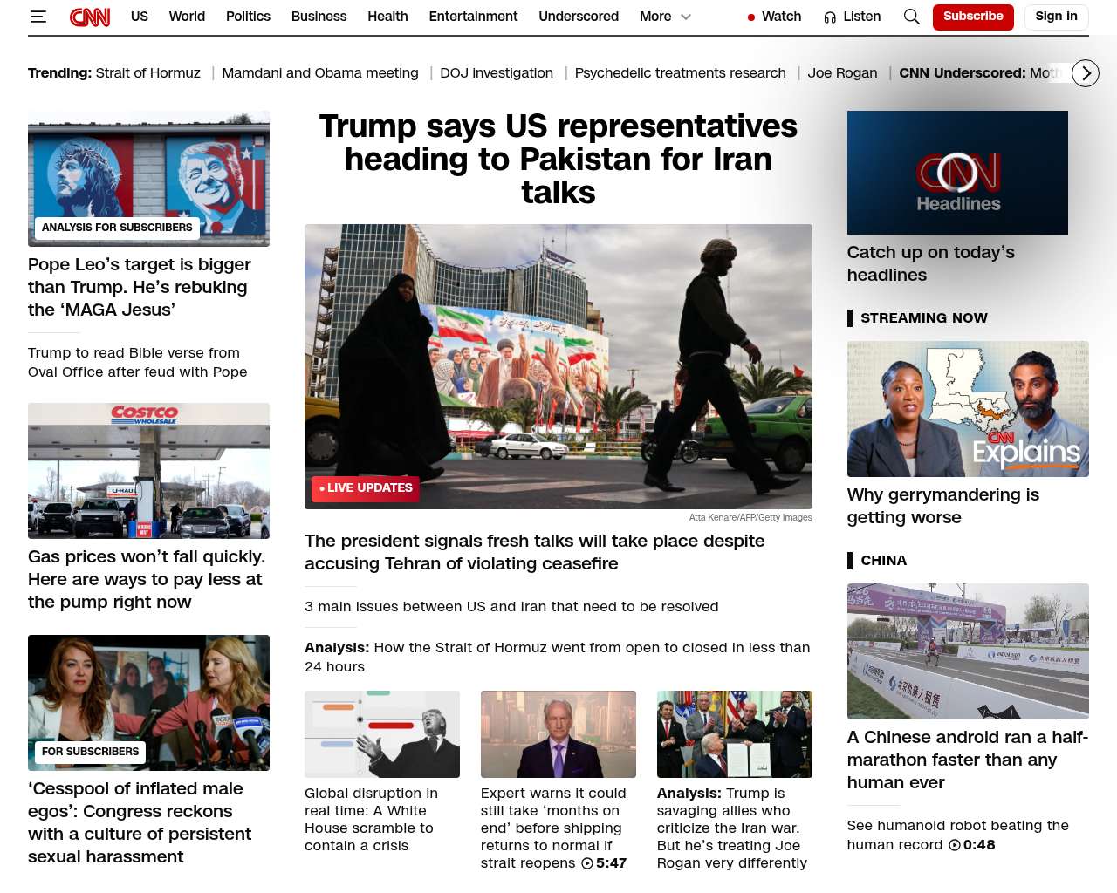The width and height of the screenshot is (1117, 893).
Task: Go to the Politics section
Action: (x=248, y=17)
